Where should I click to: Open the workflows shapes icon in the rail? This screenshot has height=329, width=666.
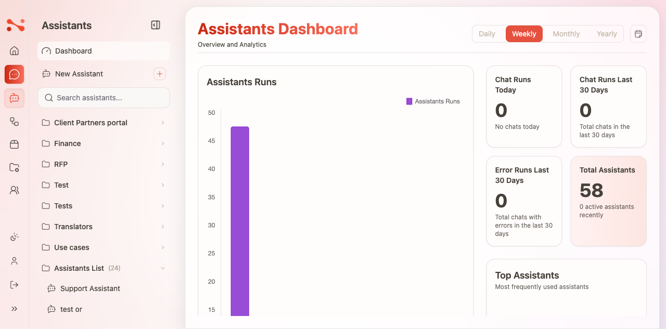[x=15, y=122]
